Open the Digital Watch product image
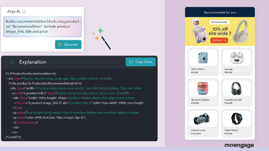 (x=236, y=119)
